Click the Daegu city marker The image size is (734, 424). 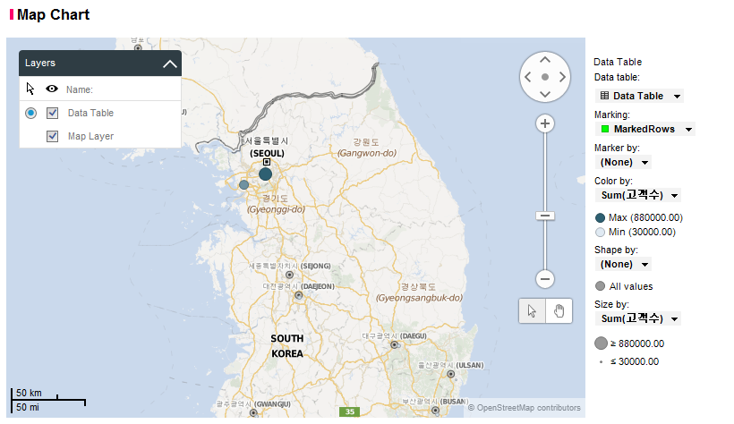point(395,345)
